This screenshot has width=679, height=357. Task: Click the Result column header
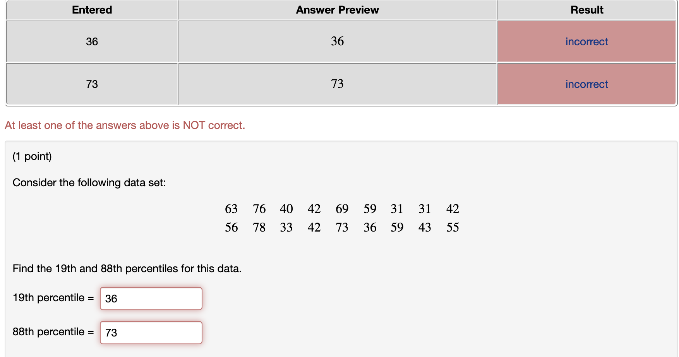(586, 10)
